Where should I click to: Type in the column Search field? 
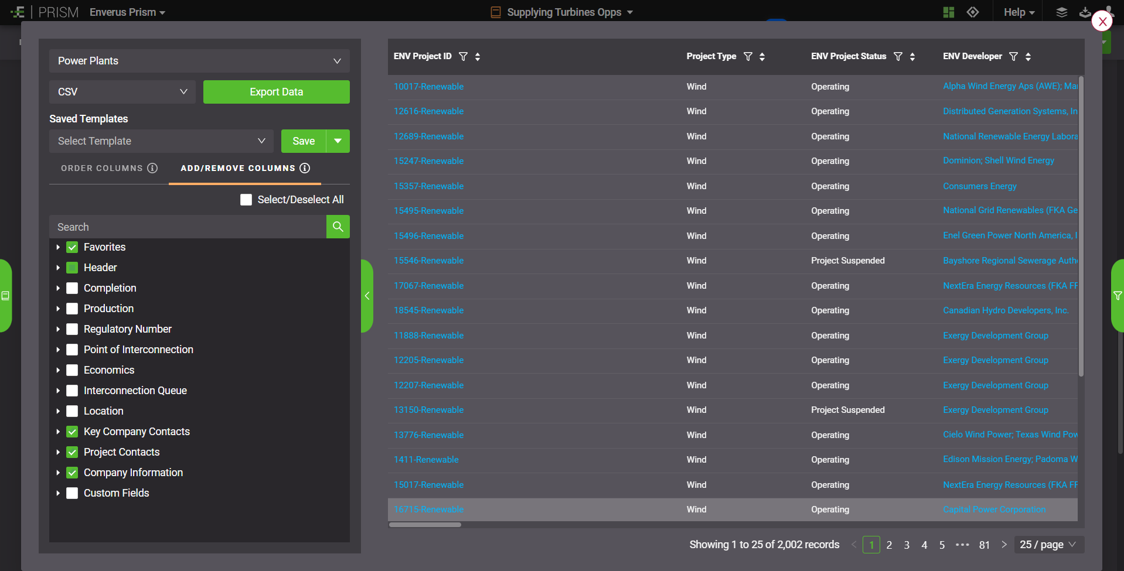[188, 227]
